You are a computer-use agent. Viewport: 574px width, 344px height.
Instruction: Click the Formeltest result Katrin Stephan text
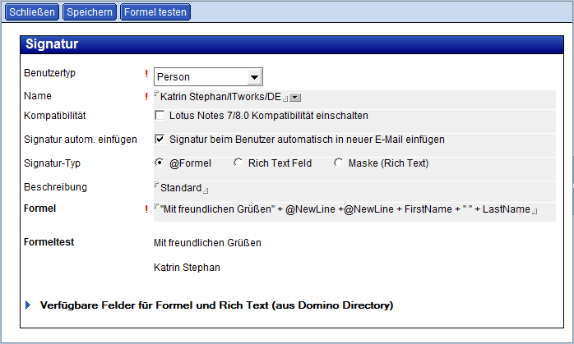[187, 268]
